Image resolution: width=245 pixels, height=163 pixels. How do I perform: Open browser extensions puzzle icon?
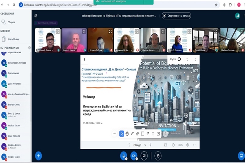pyautogui.click(x=230, y=5)
